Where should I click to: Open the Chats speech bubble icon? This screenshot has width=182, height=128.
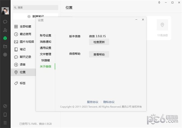tap(5, 22)
